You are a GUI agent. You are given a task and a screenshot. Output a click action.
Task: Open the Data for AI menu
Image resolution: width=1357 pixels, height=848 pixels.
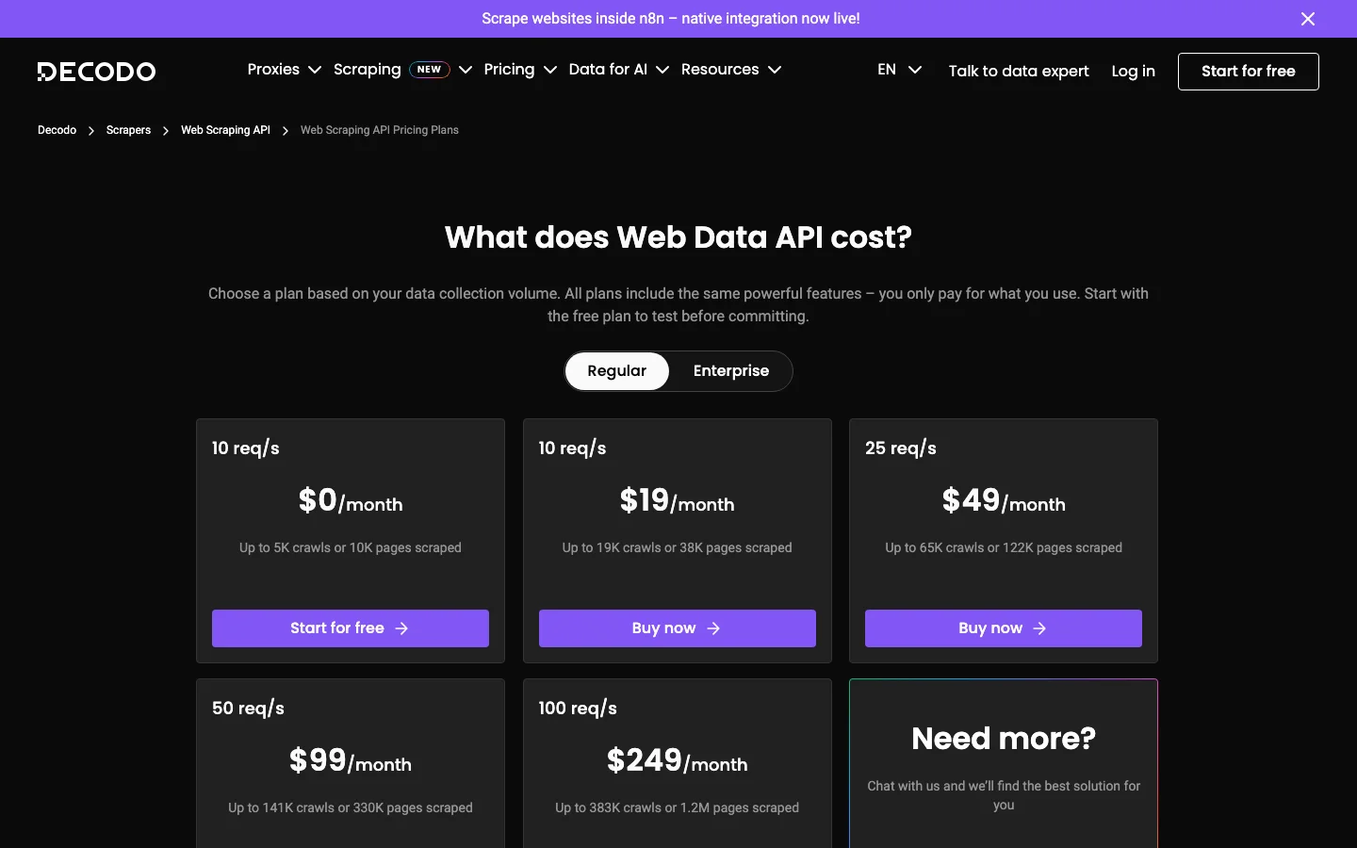(608, 70)
